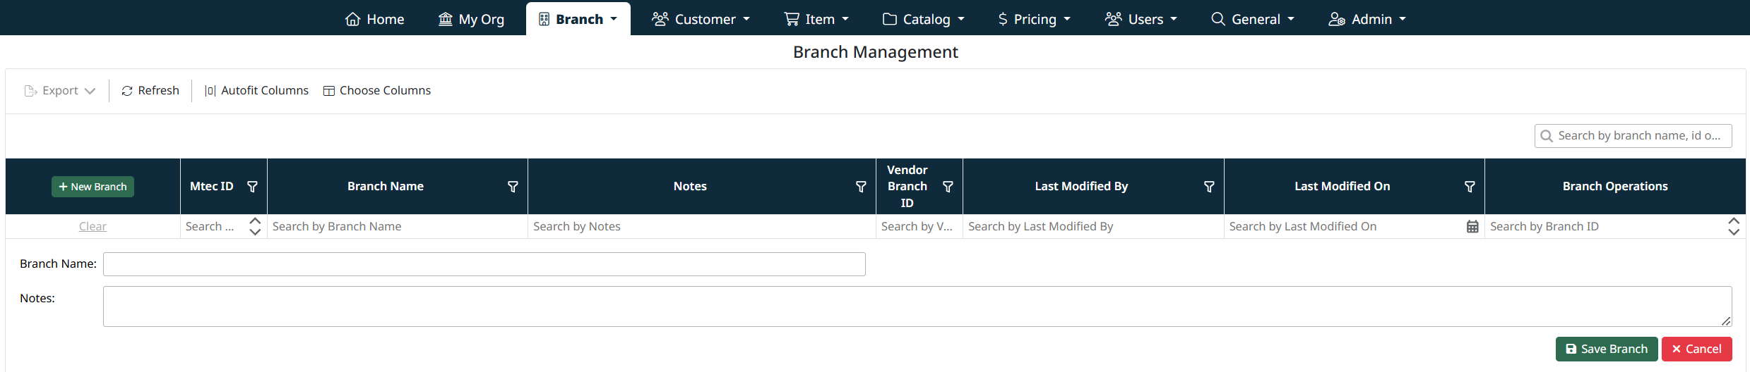Open the Admin menu dropdown
Viewport: 1750px width, 372px height.
tap(1367, 19)
